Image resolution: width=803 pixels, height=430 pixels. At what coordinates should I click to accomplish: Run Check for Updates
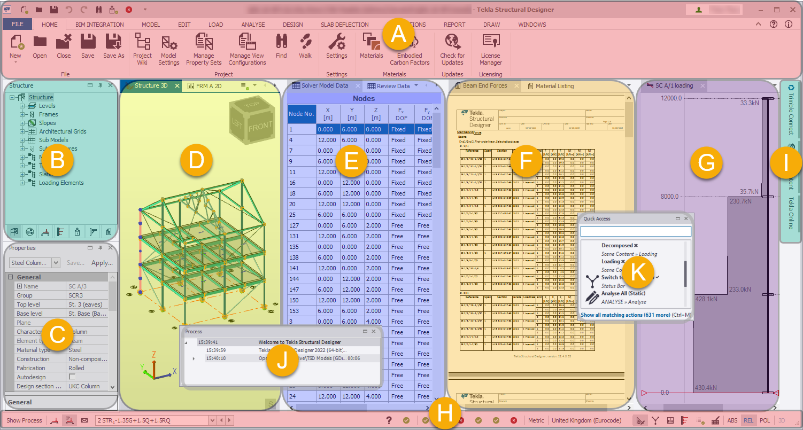pos(452,42)
